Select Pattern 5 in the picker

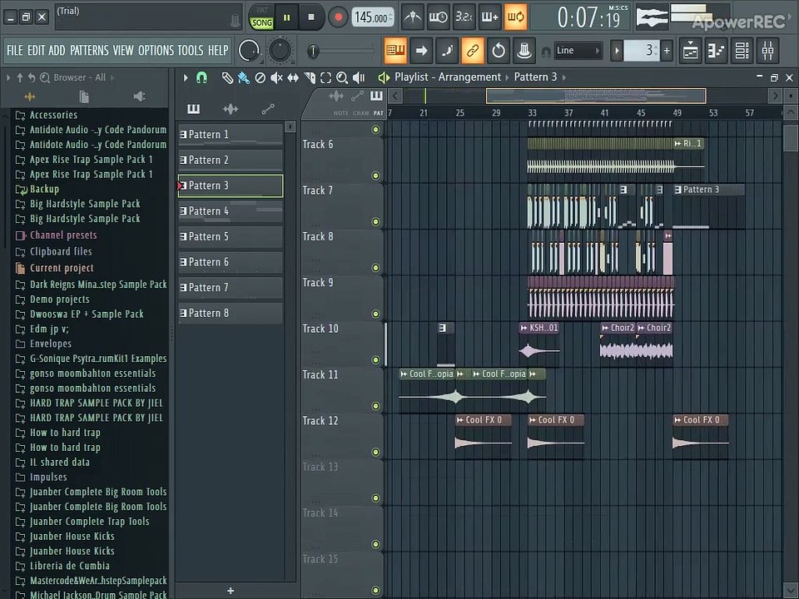(x=231, y=236)
